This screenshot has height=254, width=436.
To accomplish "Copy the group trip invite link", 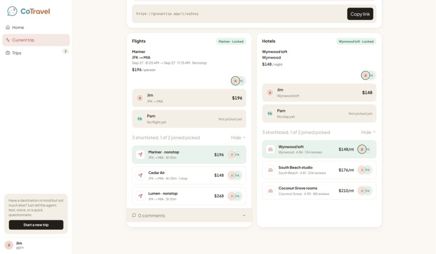I will (360, 14).
